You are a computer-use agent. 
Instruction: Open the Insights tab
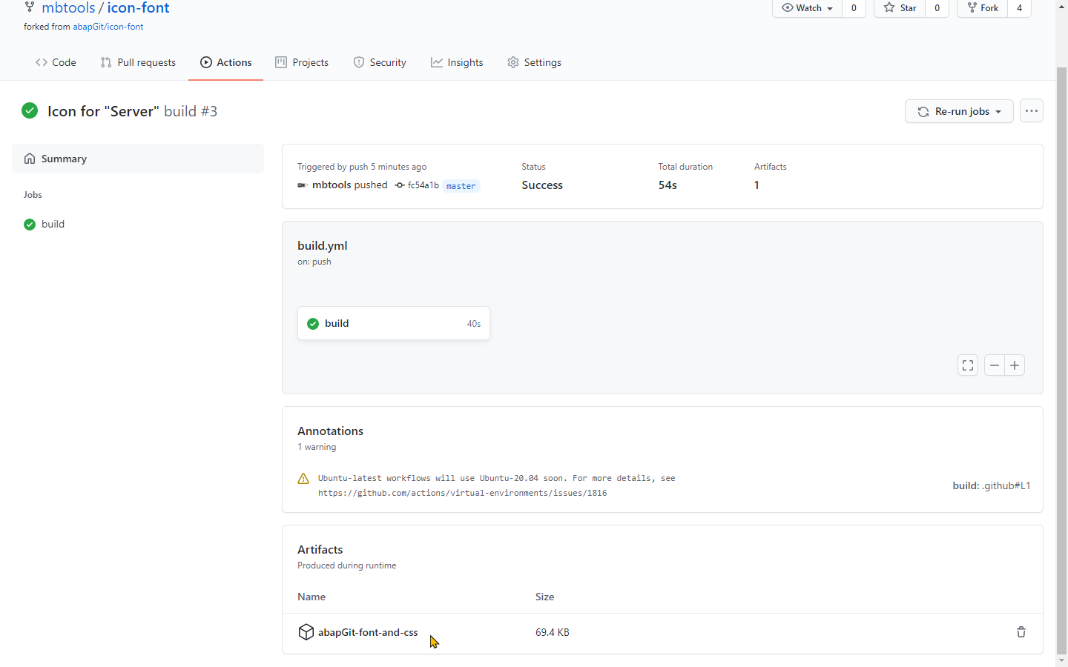coord(457,62)
